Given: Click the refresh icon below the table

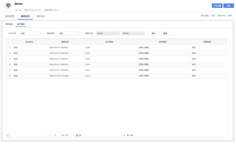Looking at the screenshot, I should [x=8, y=135].
